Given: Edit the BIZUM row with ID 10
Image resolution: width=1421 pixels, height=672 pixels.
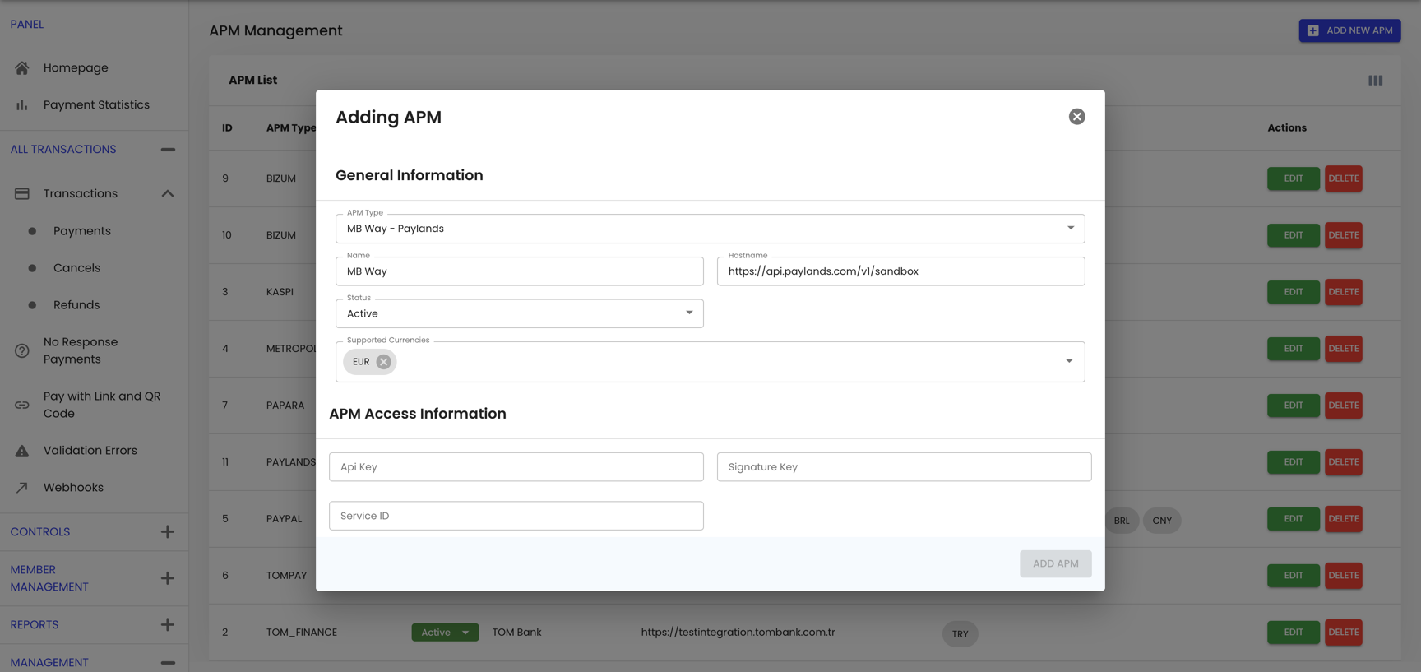Looking at the screenshot, I should 1294,235.
